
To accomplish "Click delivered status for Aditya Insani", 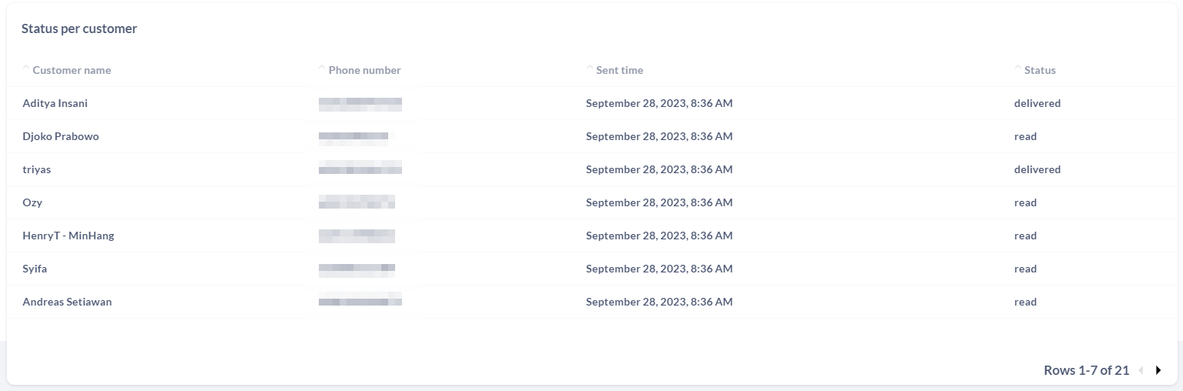I will (x=1037, y=103).
